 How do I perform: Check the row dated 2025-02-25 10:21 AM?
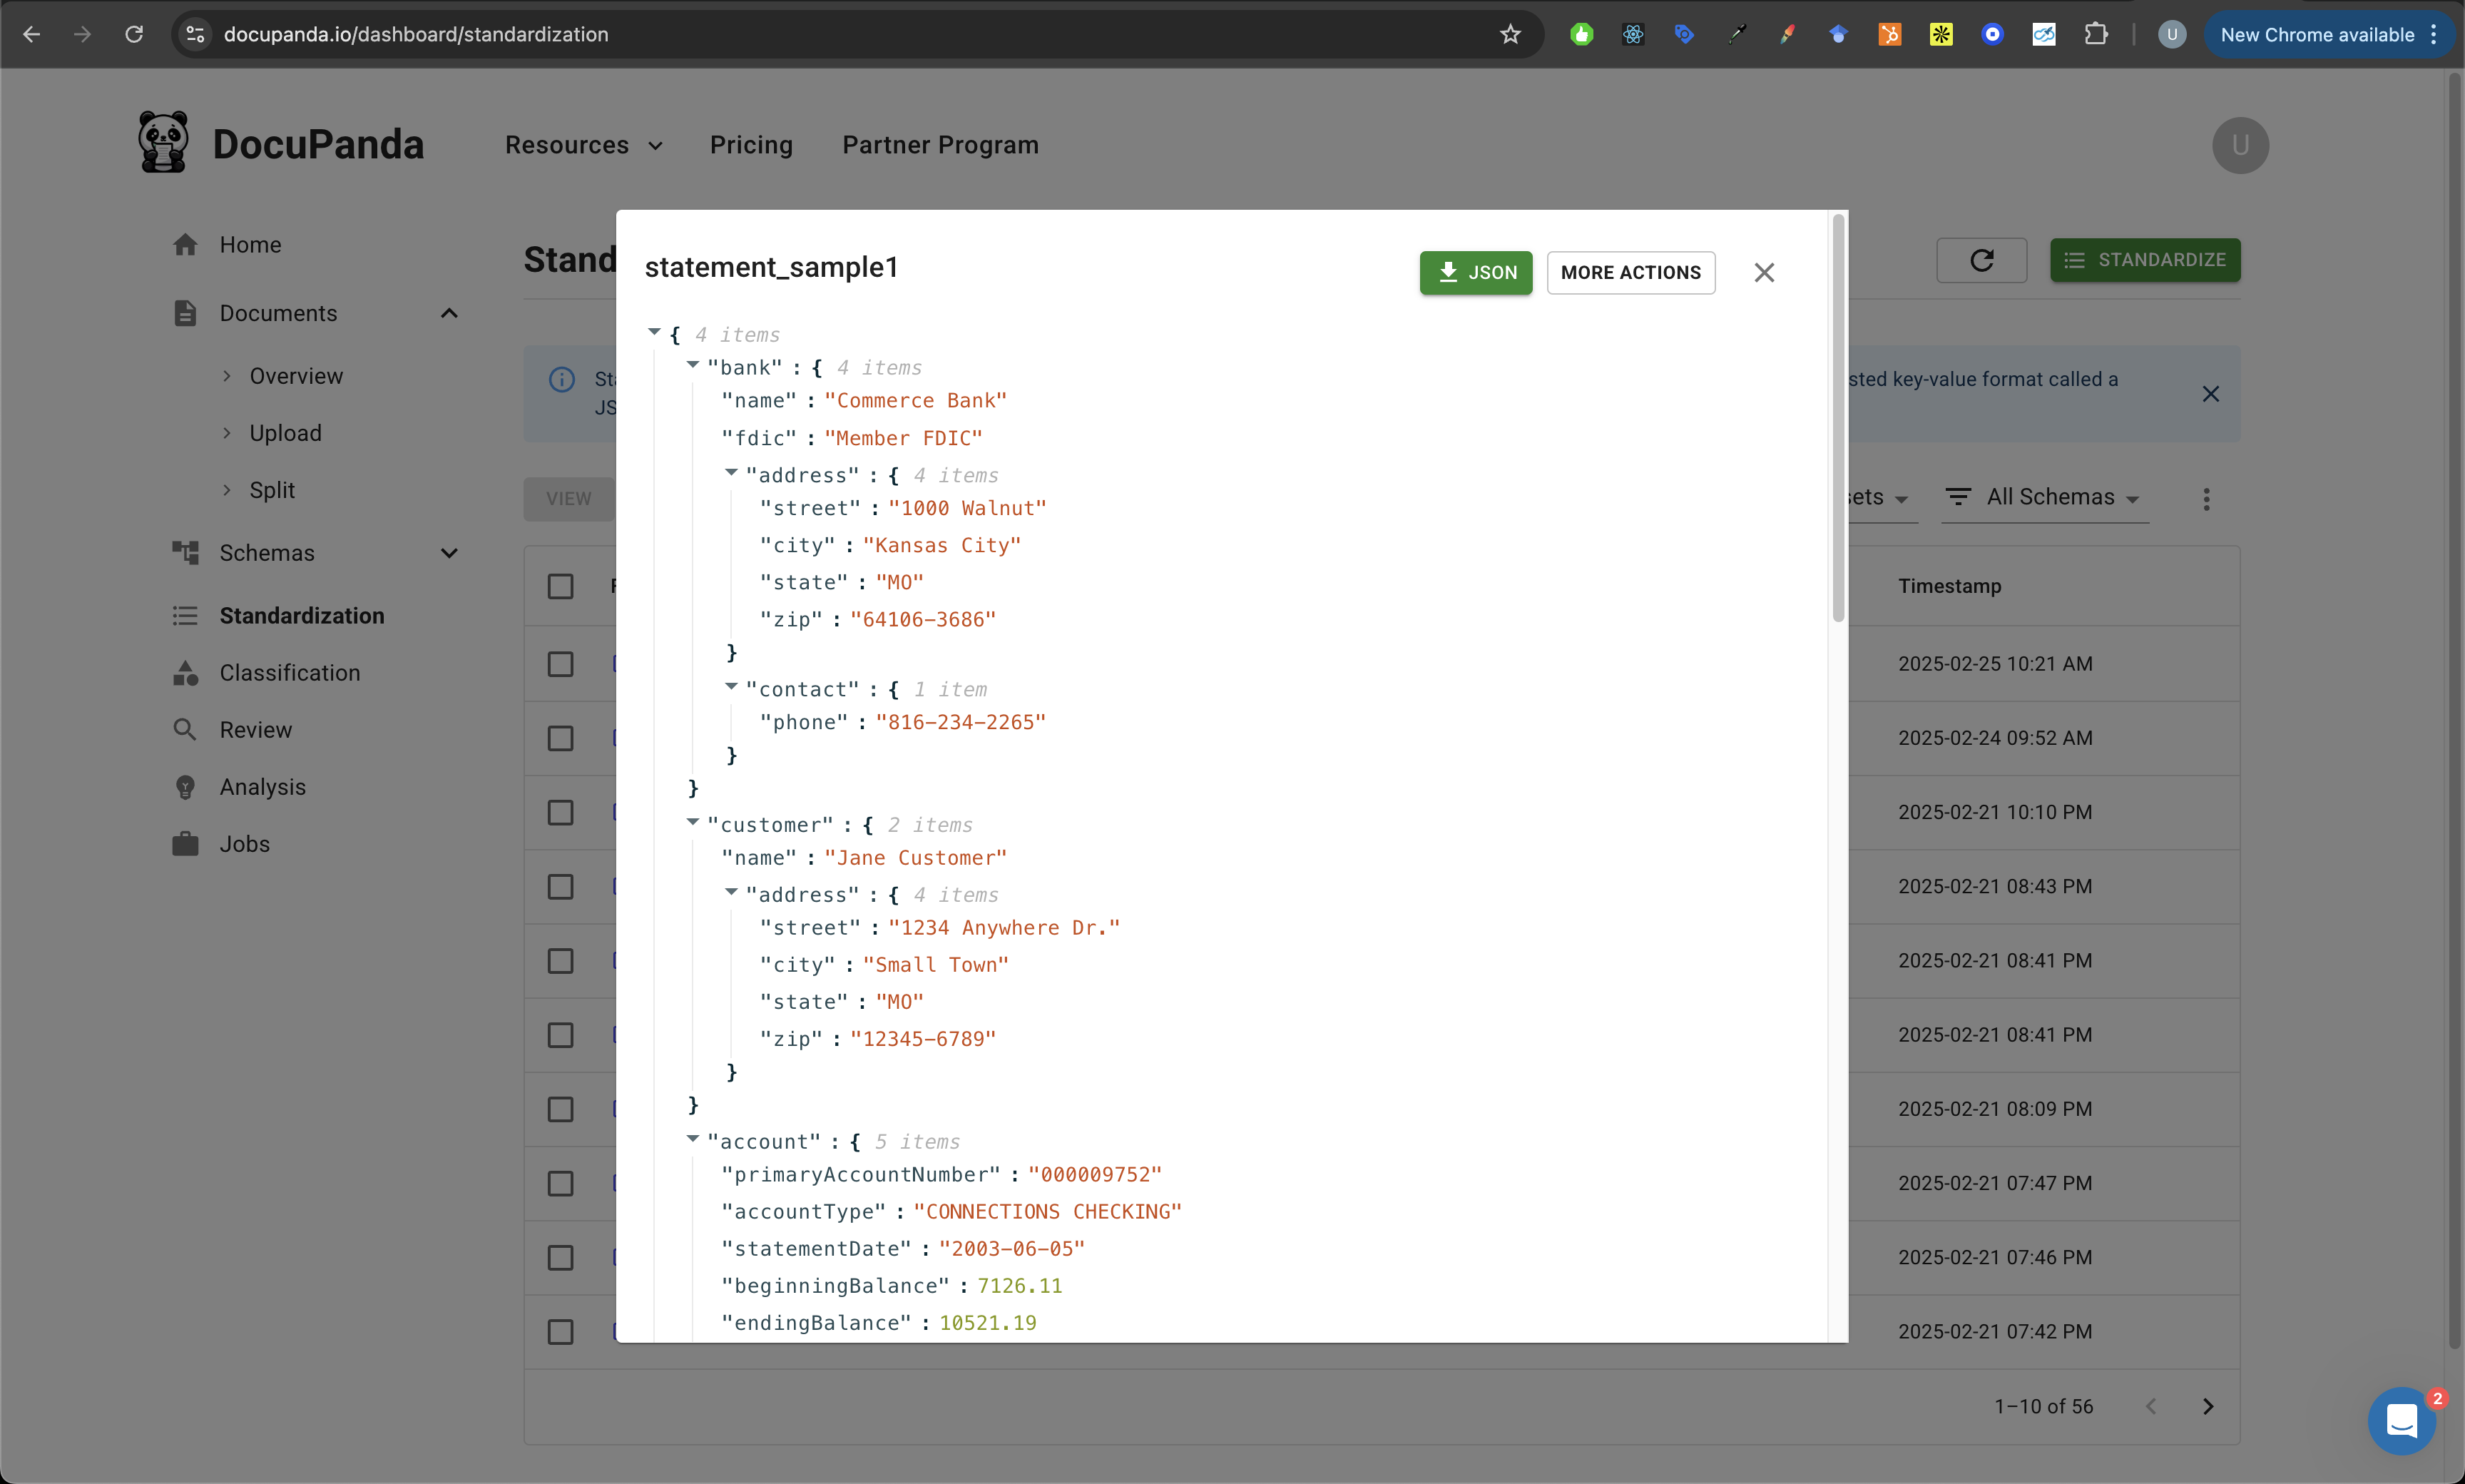[561, 664]
